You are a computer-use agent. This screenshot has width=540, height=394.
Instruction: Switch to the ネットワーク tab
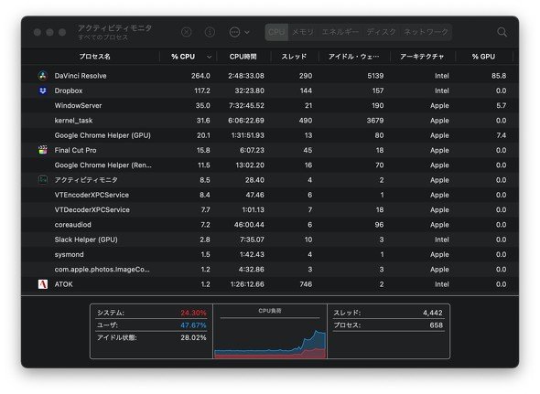pos(426,32)
